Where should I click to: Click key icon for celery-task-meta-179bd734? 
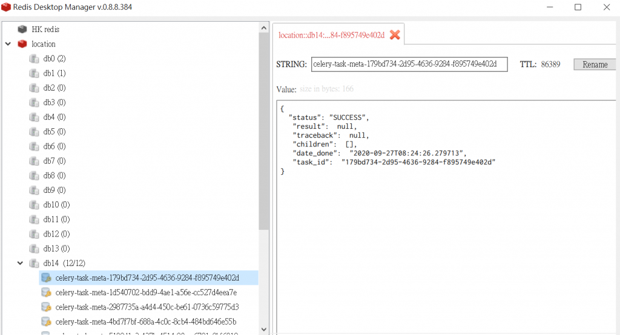[x=46, y=278]
